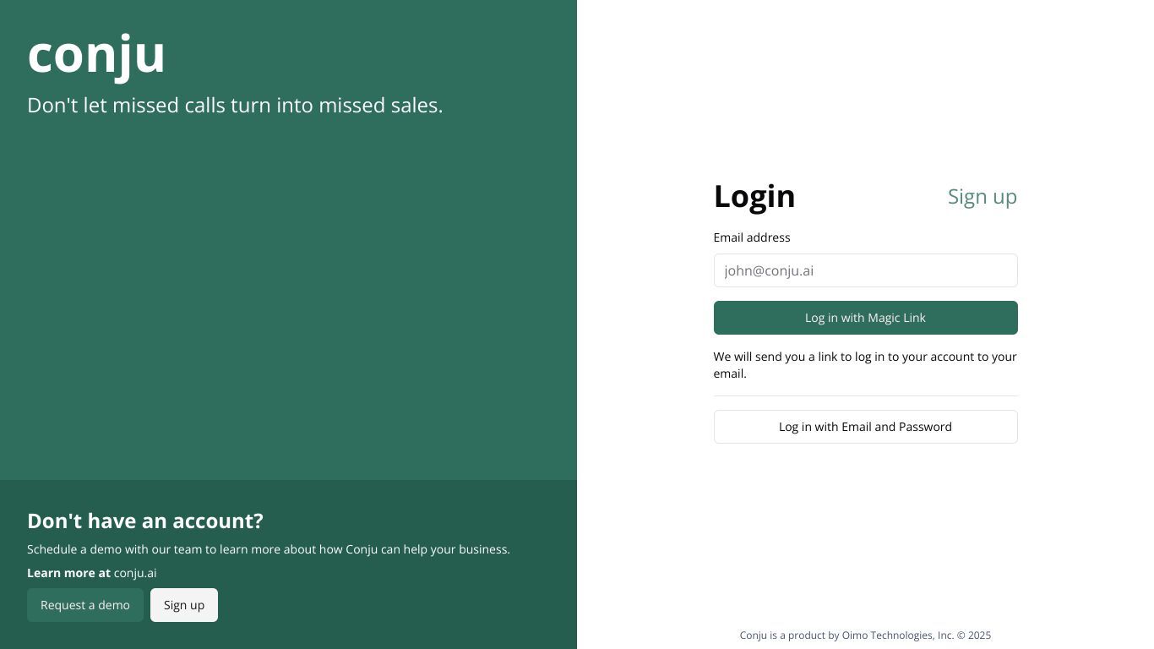Click the Request a demo button
This screenshot has height=649, width=1154.
[x=85, y=605]
